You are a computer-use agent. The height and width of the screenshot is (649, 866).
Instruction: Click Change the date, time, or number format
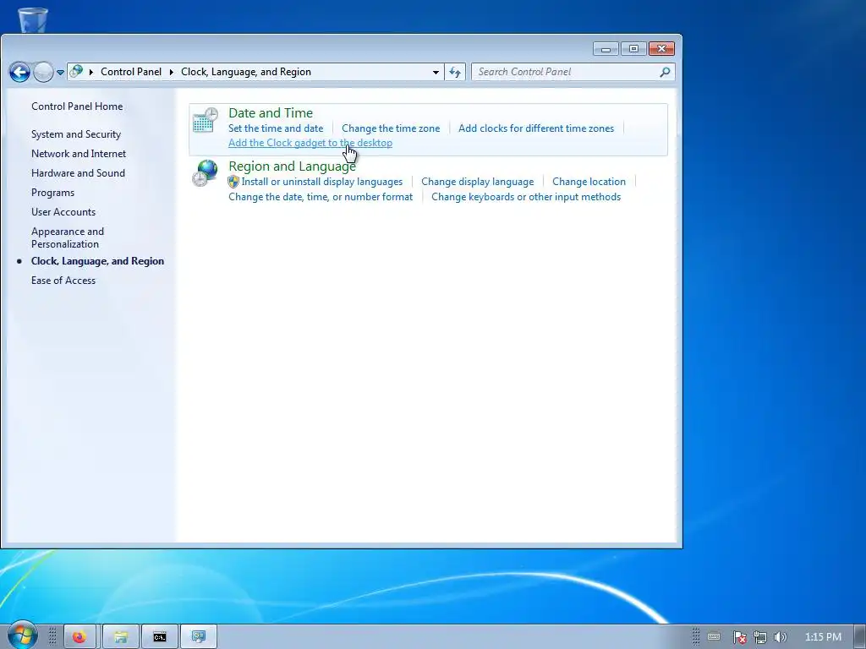pyautogui.click(x=321, y=197)
